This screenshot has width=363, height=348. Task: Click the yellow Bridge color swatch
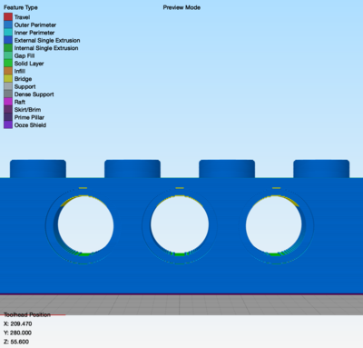coord(8,79)
